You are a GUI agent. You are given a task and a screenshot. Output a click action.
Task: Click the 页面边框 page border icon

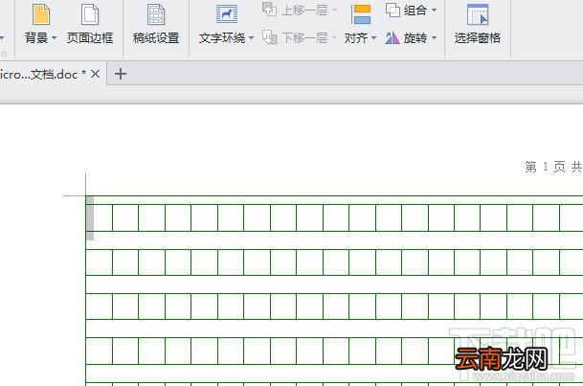(90, 14)
